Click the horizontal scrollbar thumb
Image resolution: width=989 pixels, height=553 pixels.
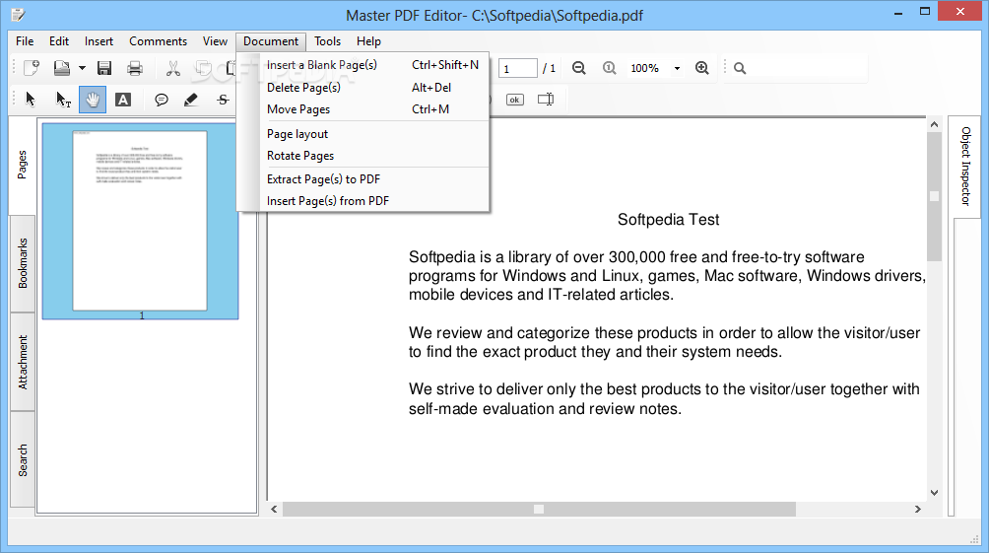[x=539, y=509]
